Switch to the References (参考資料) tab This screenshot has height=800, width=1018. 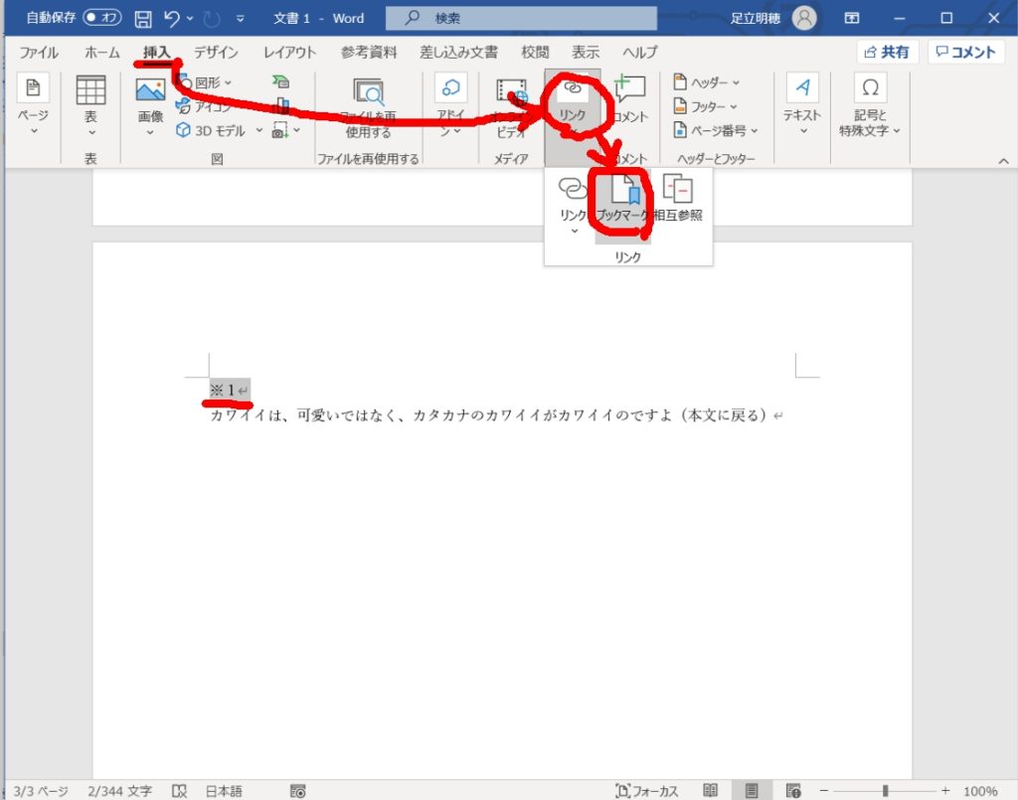pos(369,53)
